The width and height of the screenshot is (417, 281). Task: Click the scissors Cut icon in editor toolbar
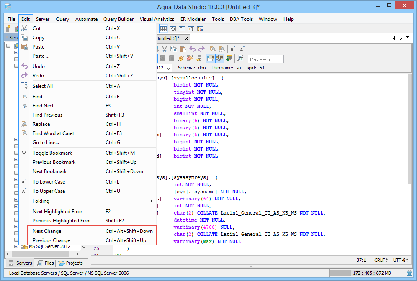pos(165,49)
